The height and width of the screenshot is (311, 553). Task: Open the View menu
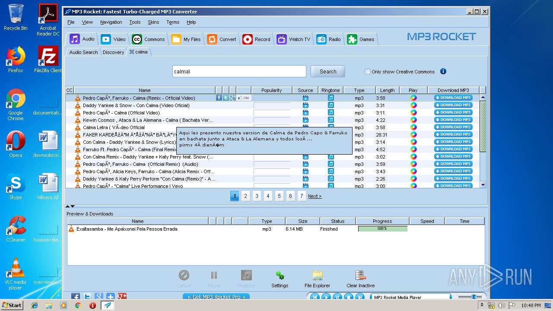(x=87, y=22)
